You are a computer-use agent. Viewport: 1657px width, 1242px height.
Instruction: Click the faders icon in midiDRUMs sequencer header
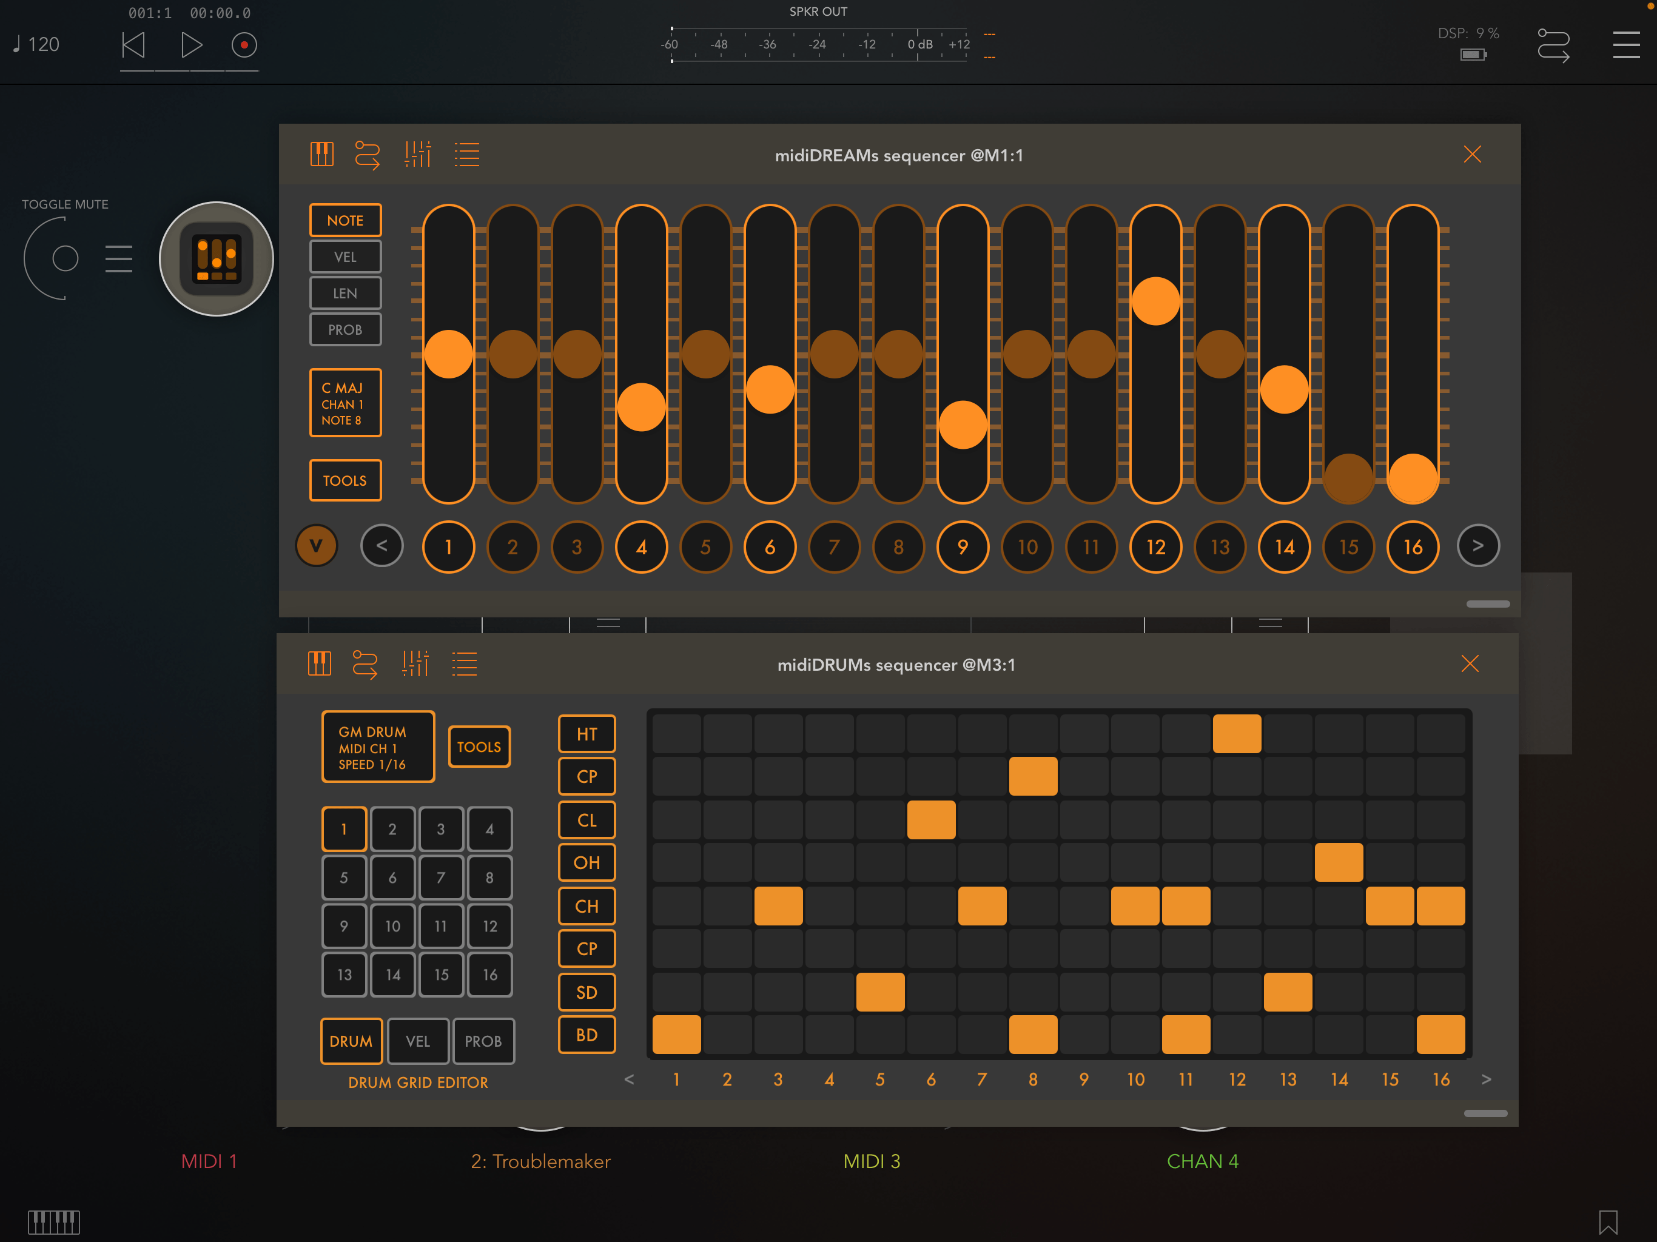click(415, 663)
